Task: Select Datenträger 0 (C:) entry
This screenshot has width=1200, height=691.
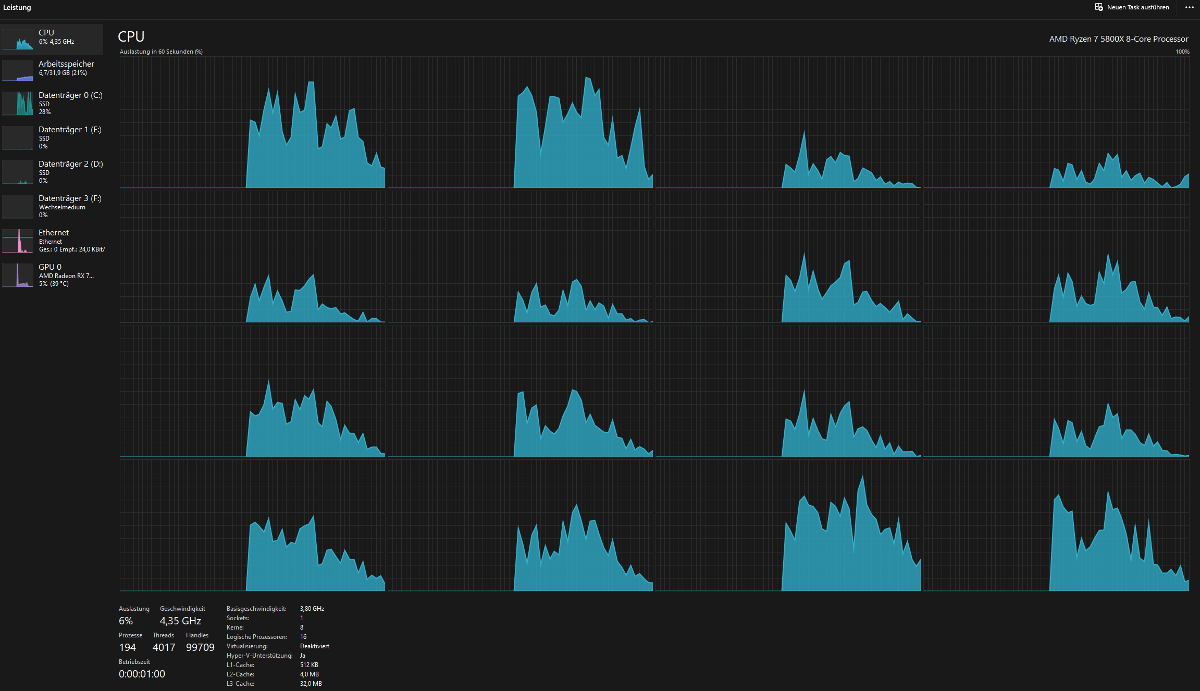Action: pos(70,95)
